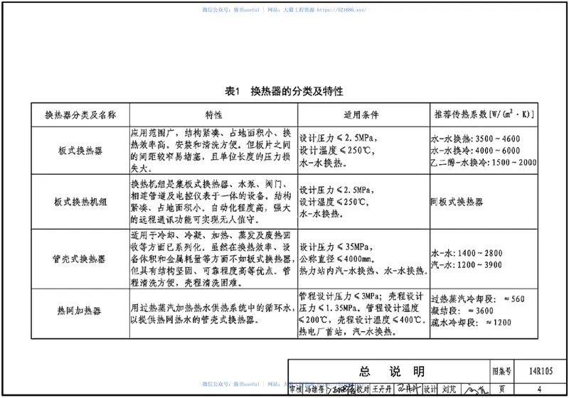Click 设计压力≤2.5MPa in the 板式换热机组 row

[336, 190]
